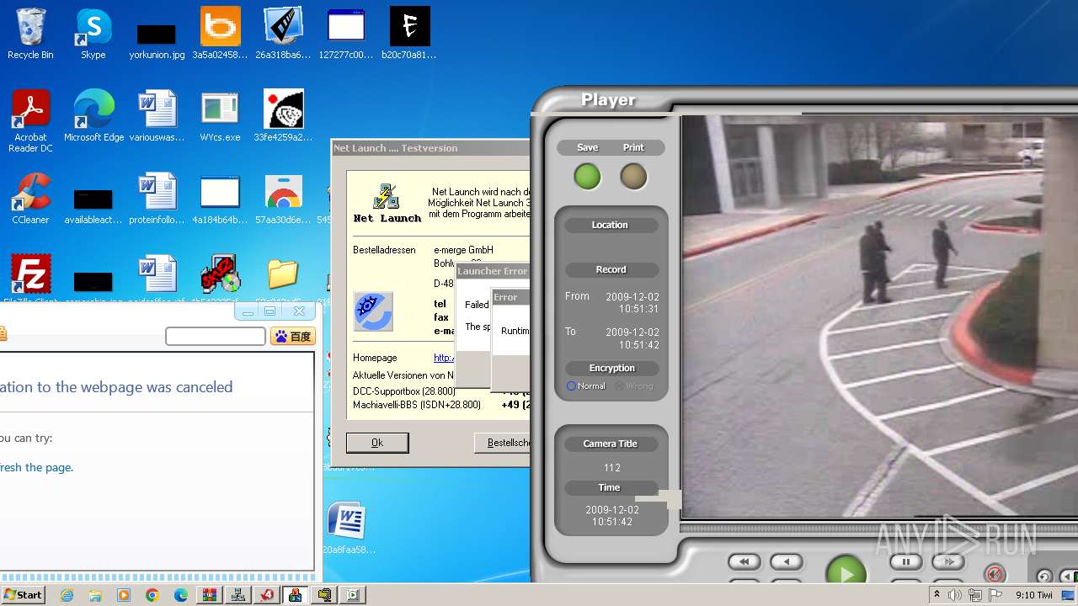Click the green Save button in Player
This screenshot has height=606, width=1078.
pos(587,177)
